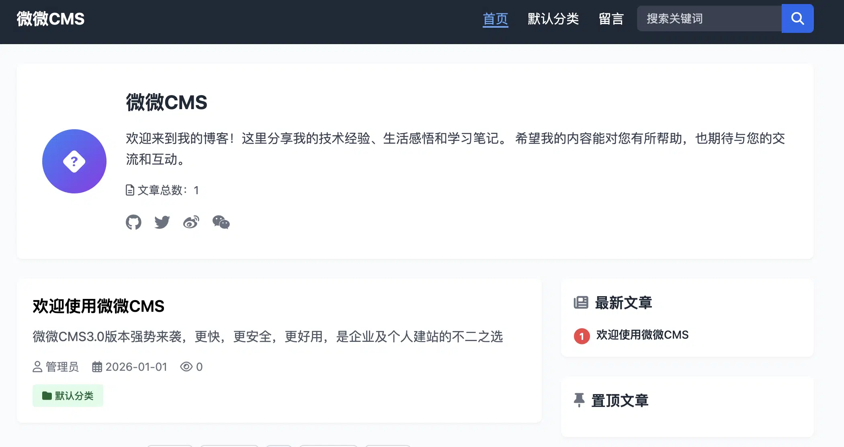Click the calendar icon next to 2026-01-01
844x447 pixels.
pyautogui.click(x=96, y=366)
